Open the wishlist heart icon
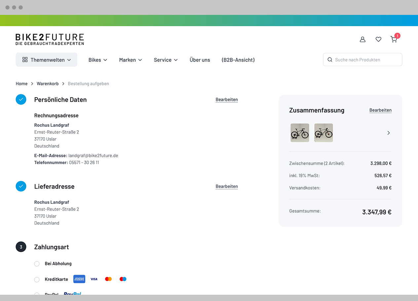The image size is (418, 301). [378, 39]
